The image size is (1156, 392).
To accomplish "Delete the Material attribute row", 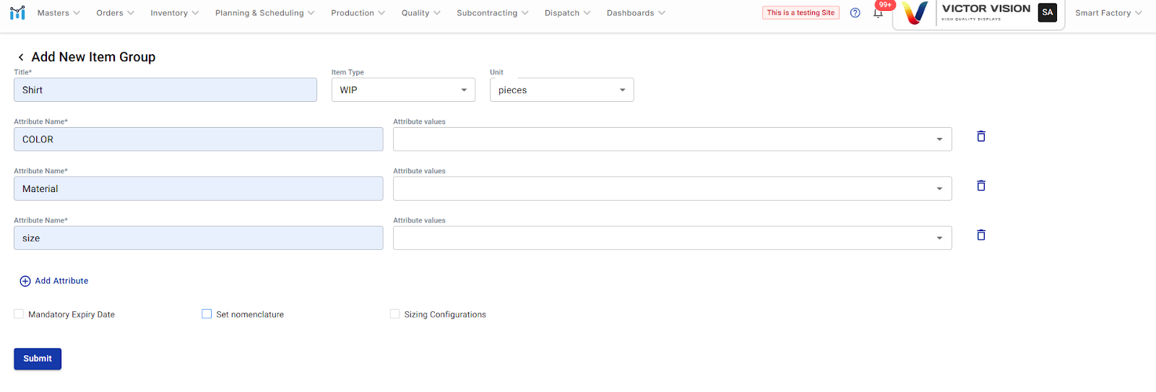I will click(x=980, y=186).
